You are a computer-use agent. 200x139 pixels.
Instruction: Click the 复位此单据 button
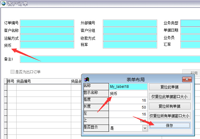[x=170, y=87]
